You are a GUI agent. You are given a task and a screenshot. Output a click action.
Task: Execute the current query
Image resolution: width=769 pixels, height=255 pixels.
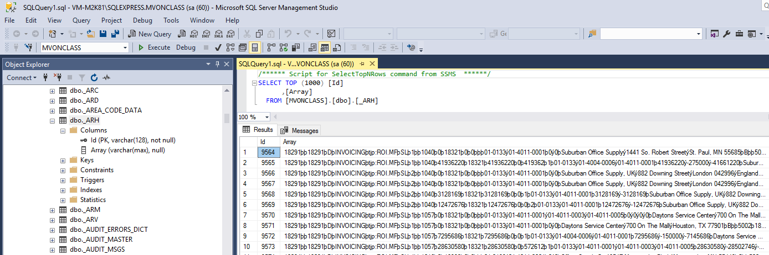154,47
